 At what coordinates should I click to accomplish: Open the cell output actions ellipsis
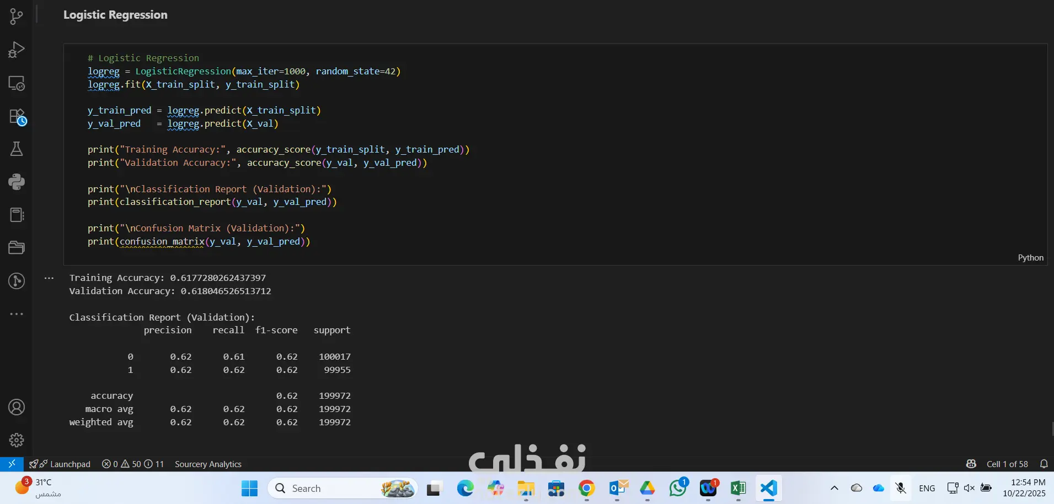click(x=49, y=278)
